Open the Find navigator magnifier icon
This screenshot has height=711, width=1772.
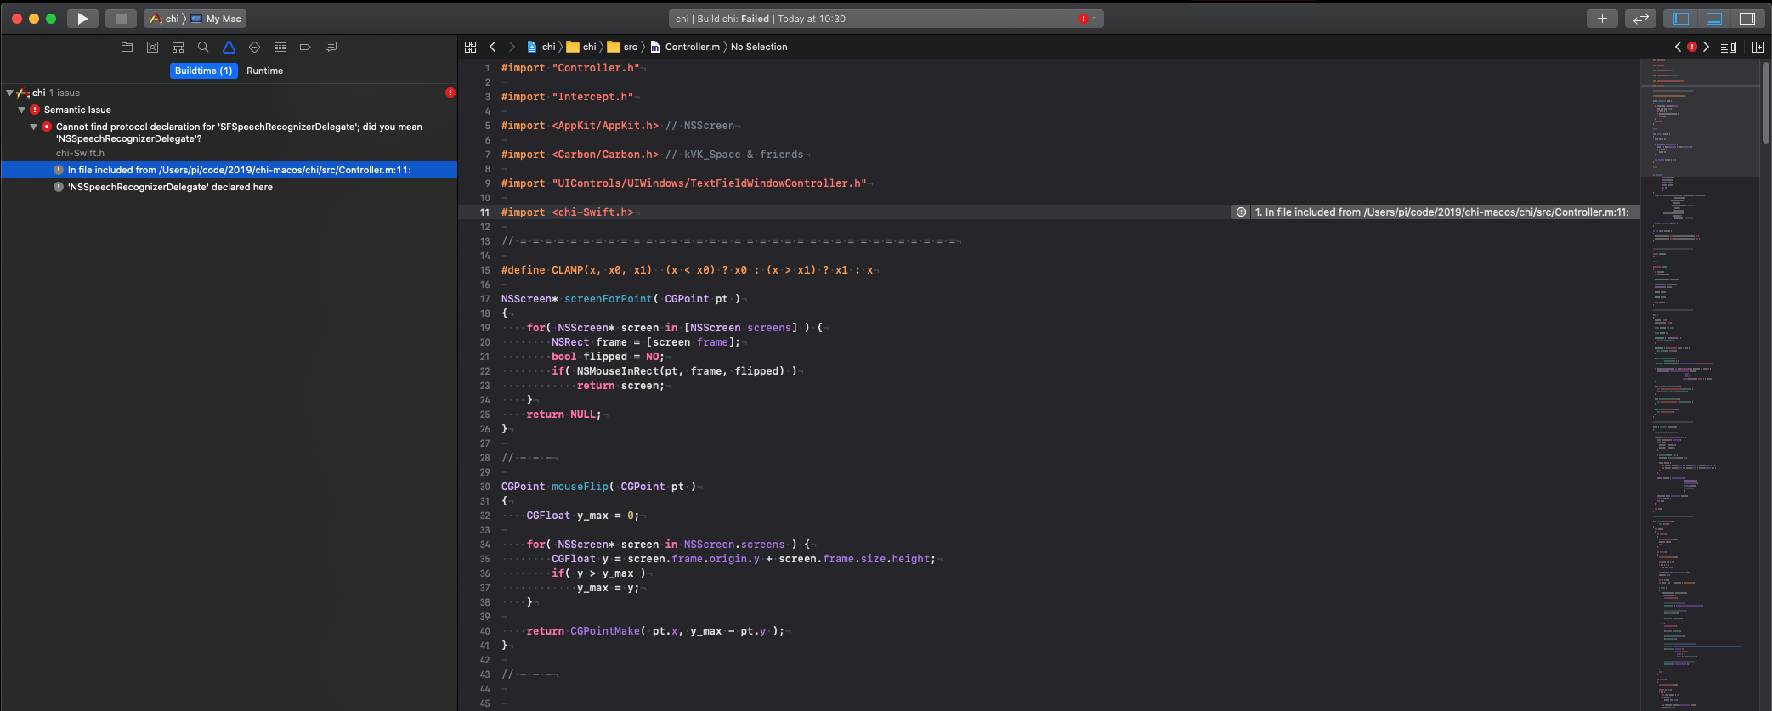(x=203, y=47)
